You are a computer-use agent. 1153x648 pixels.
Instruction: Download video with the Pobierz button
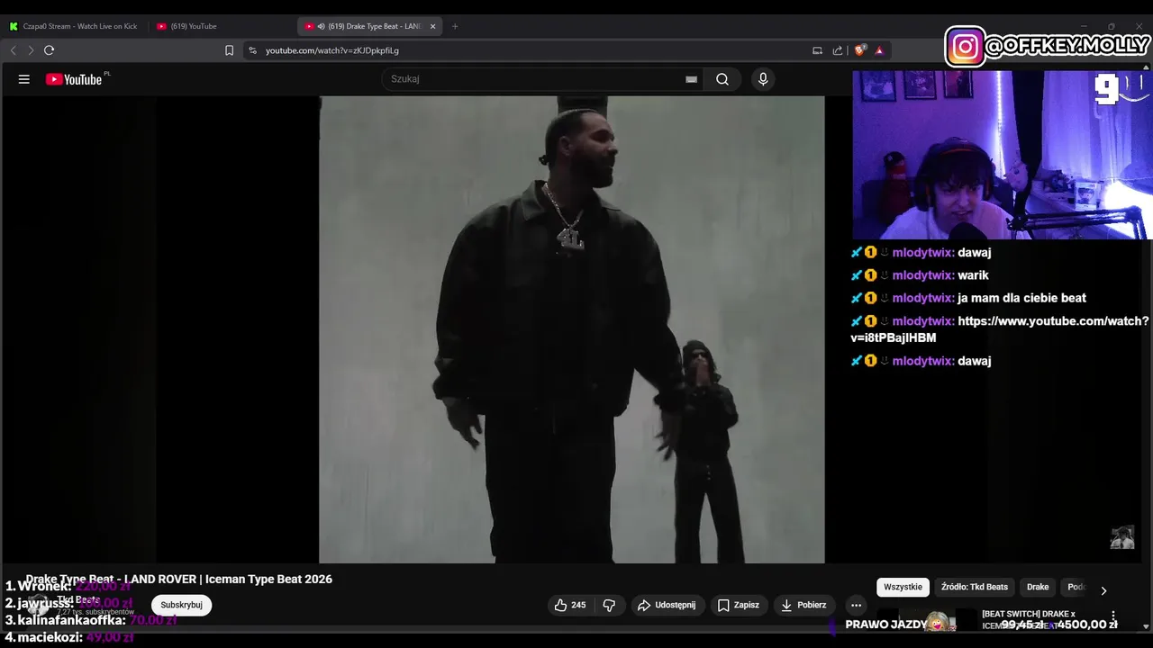pos(803,605)
